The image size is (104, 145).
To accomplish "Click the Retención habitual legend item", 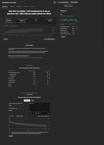I will [19, 116].
